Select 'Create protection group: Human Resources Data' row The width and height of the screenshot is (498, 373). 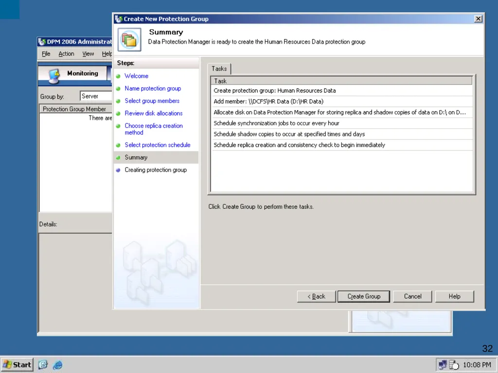(x=342, y=91)
